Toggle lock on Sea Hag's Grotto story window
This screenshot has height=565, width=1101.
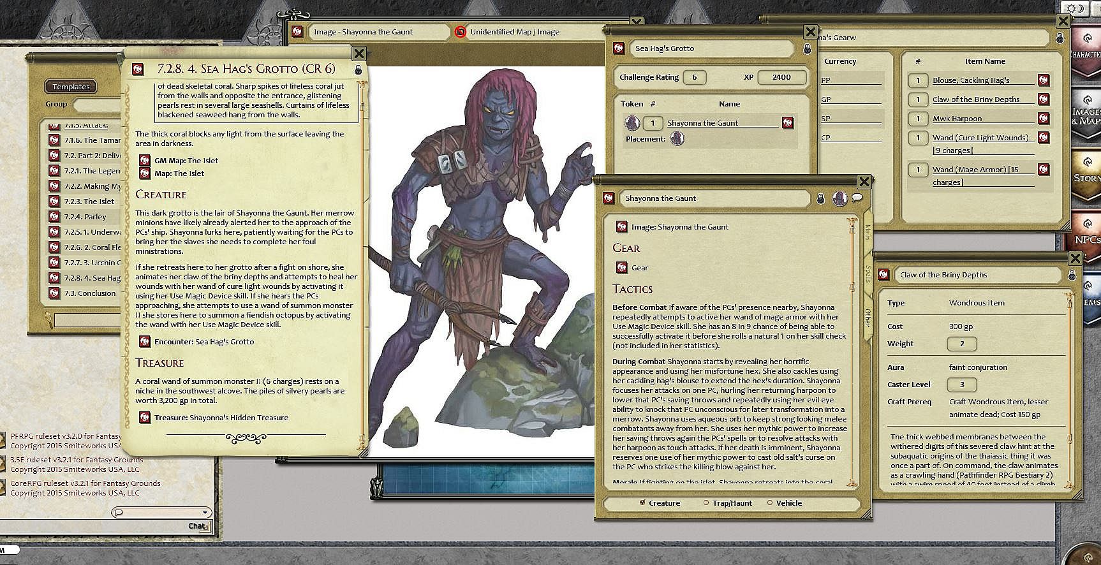pos(358,70)
